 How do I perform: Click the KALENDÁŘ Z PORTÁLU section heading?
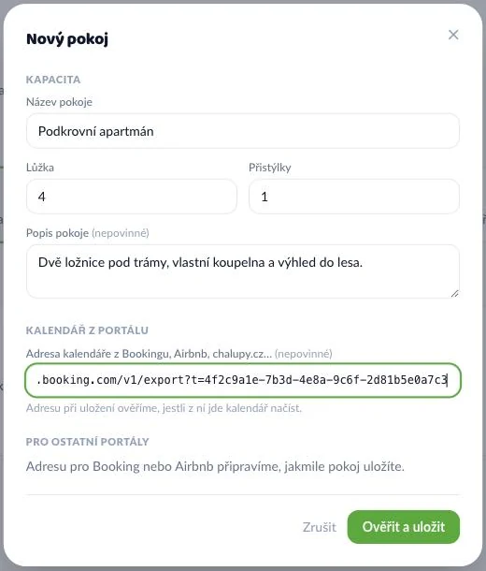87,330
